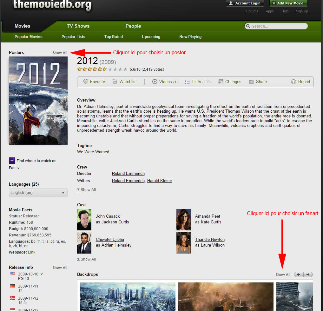Image resolution: width=323 pixels, height=311 pixels.
Task: Go to Popular Movies
Action: tap(29, 37)
